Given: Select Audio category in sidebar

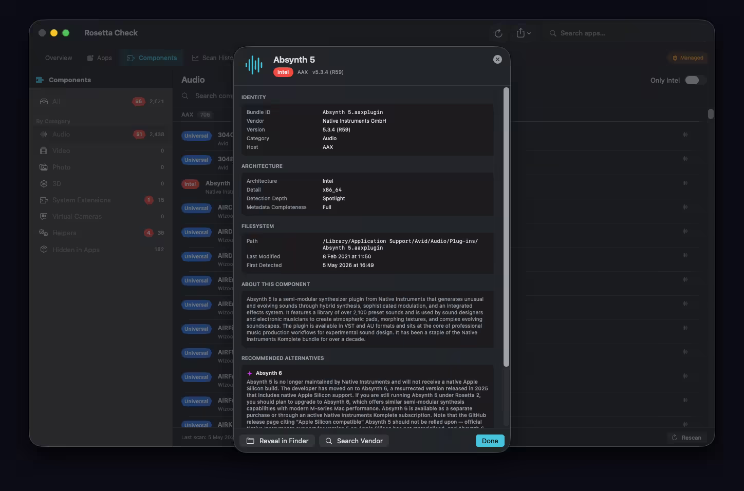Looking at the screenshot, I should (x=102, y=135).
